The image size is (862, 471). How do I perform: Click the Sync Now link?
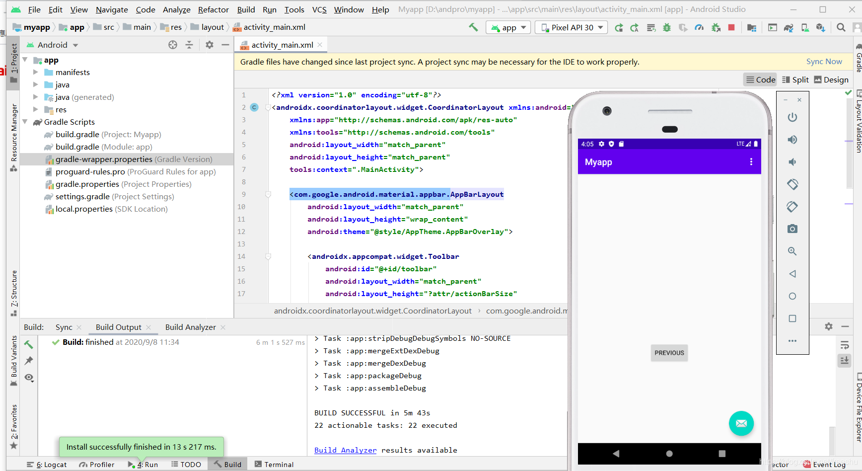[824, 62]
